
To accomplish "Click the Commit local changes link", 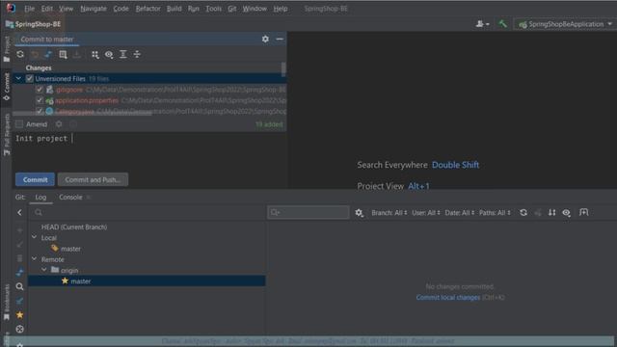I will (447, 298).
